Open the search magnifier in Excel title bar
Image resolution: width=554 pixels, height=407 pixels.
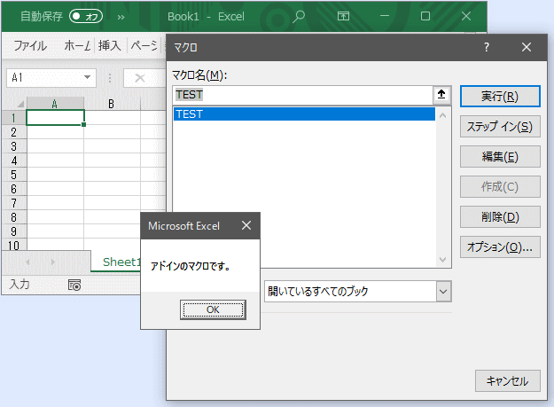(x=299, y=16)
